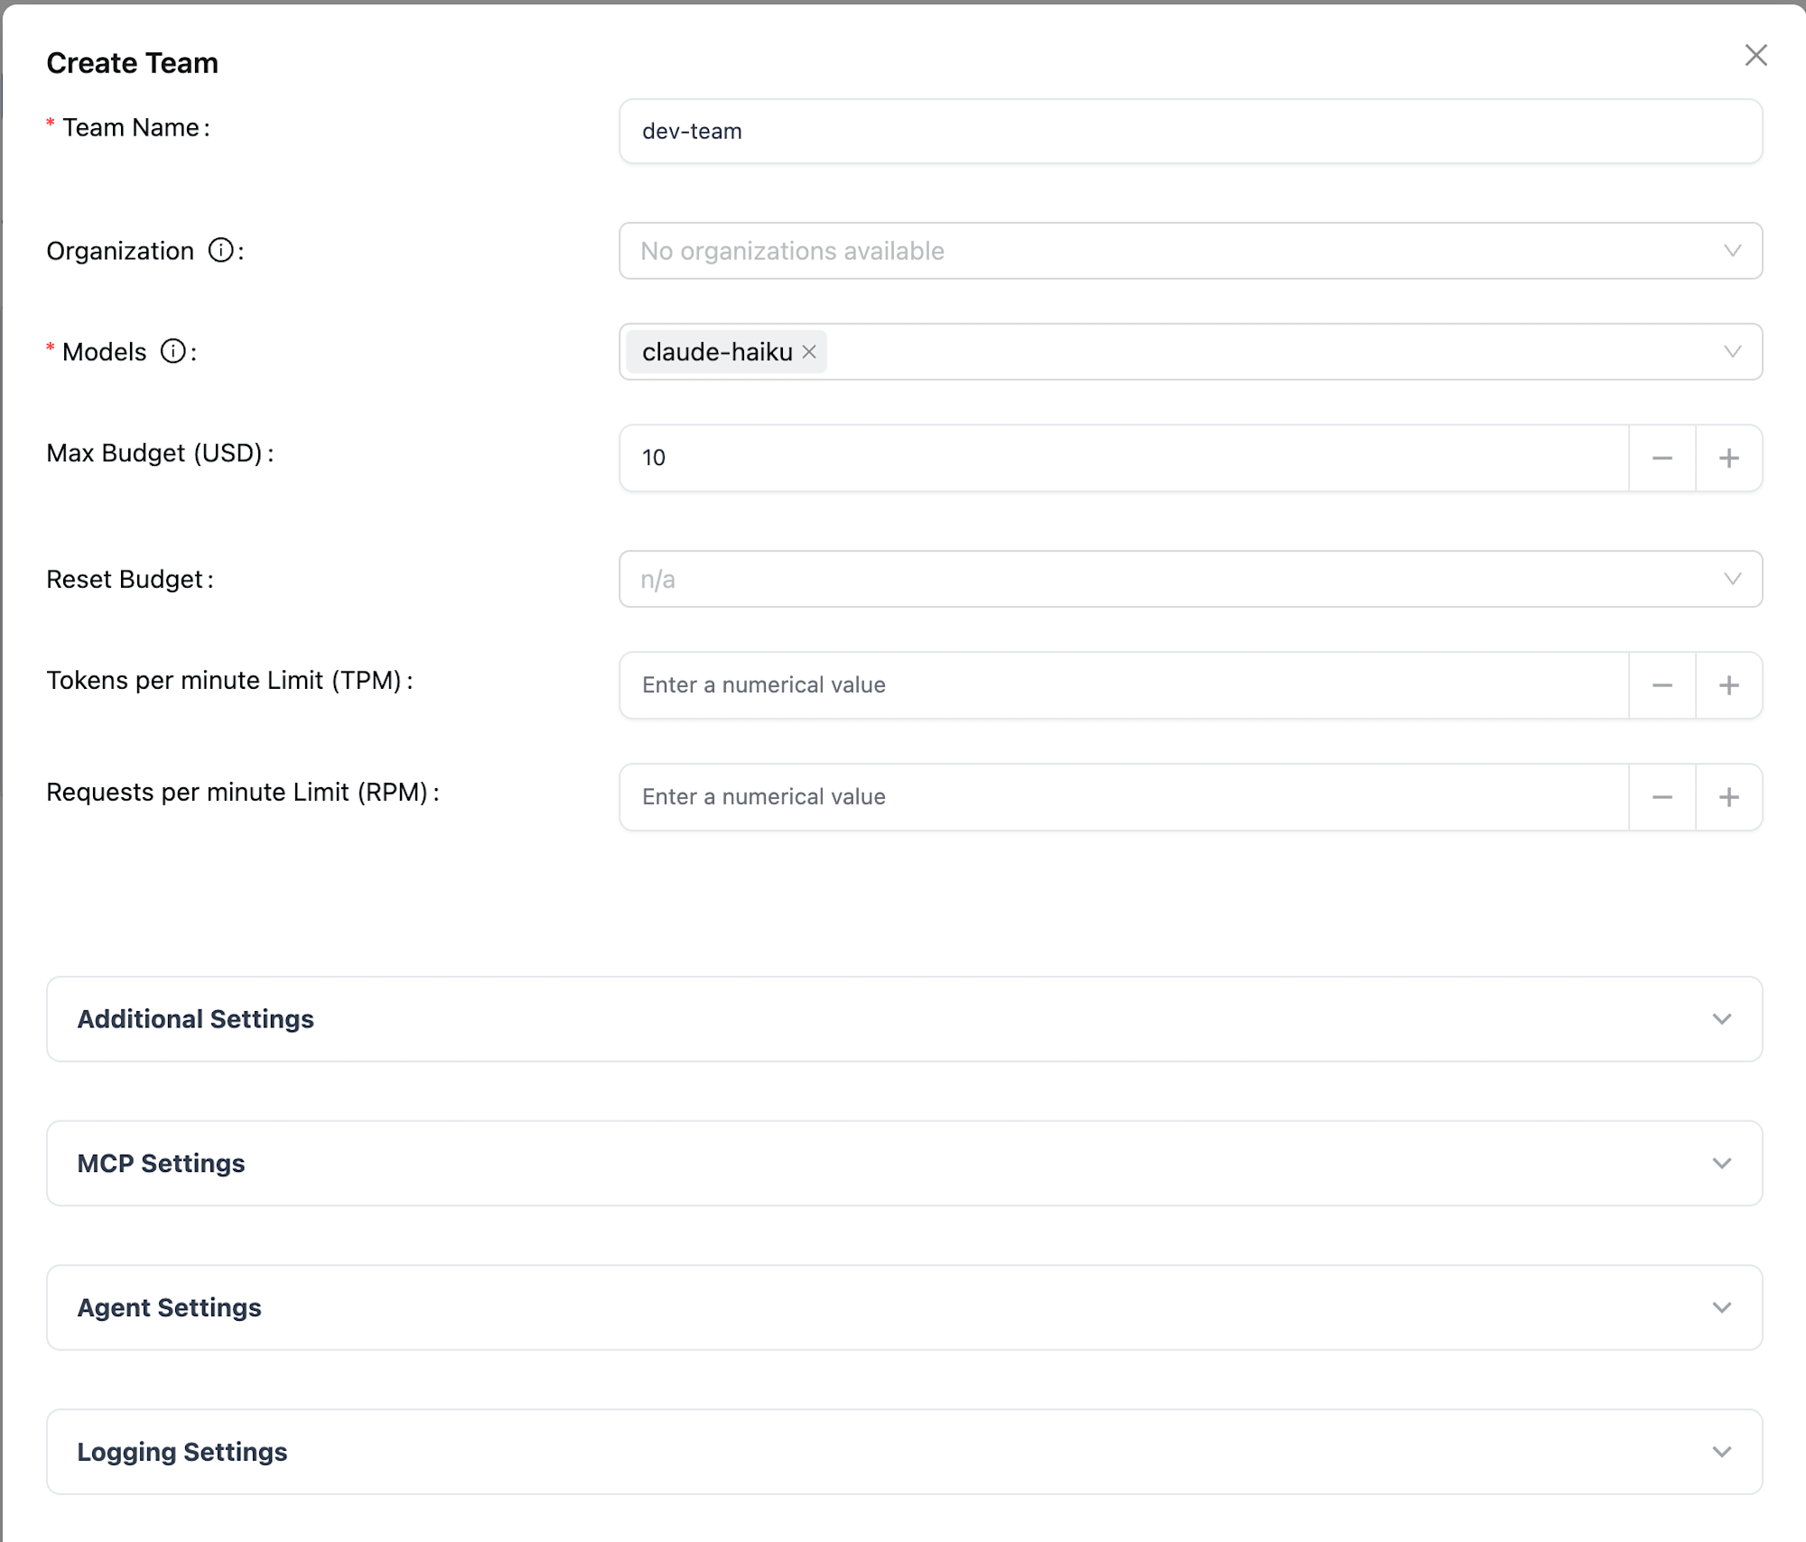Remove the claude-haiku model tag
The height and width of the screenshot is (1542, 1806).
pyautogui.click(x=809, y=352)
